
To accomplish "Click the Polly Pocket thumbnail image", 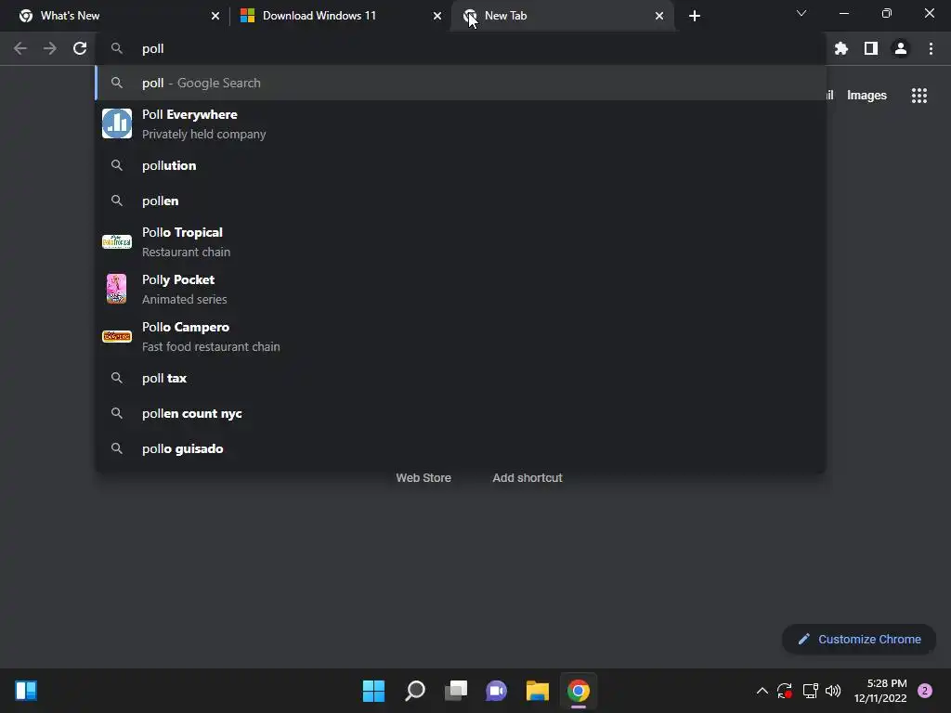I will click(x=116, y=289).
